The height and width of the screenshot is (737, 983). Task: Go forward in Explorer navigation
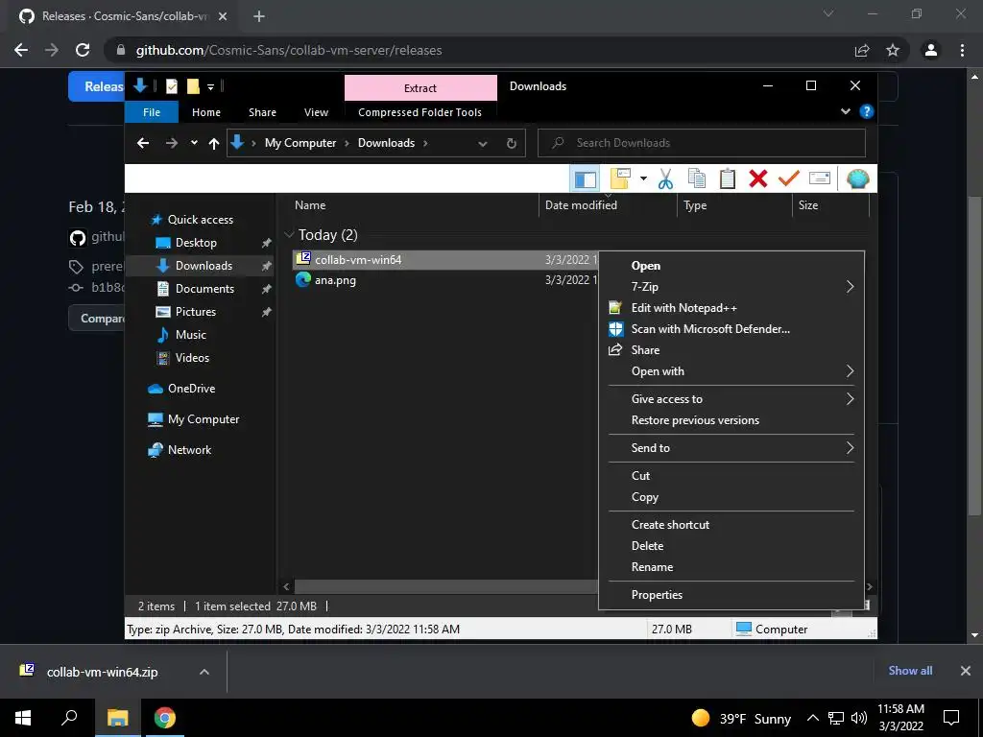[172, 144]
